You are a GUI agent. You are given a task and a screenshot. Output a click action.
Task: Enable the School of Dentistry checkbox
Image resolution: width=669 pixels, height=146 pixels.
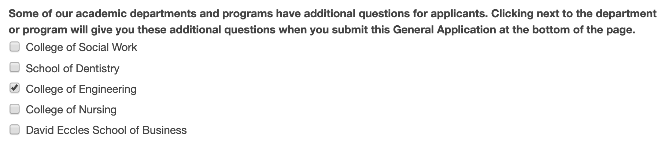coord(15,67)
